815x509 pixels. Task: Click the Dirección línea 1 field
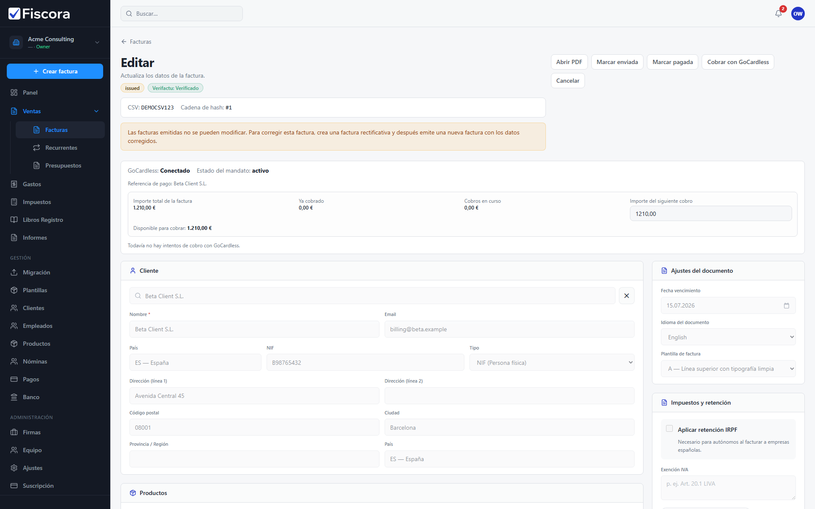(254, 396)
